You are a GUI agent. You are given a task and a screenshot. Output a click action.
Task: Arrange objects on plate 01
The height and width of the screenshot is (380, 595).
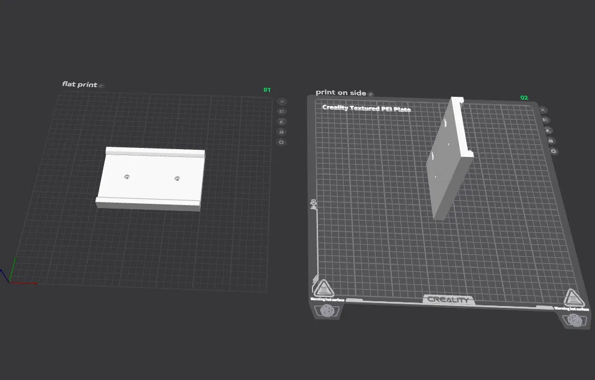tap(281, 112)
